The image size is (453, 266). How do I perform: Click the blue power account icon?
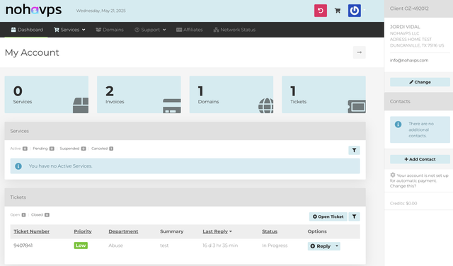coord(354,11)
